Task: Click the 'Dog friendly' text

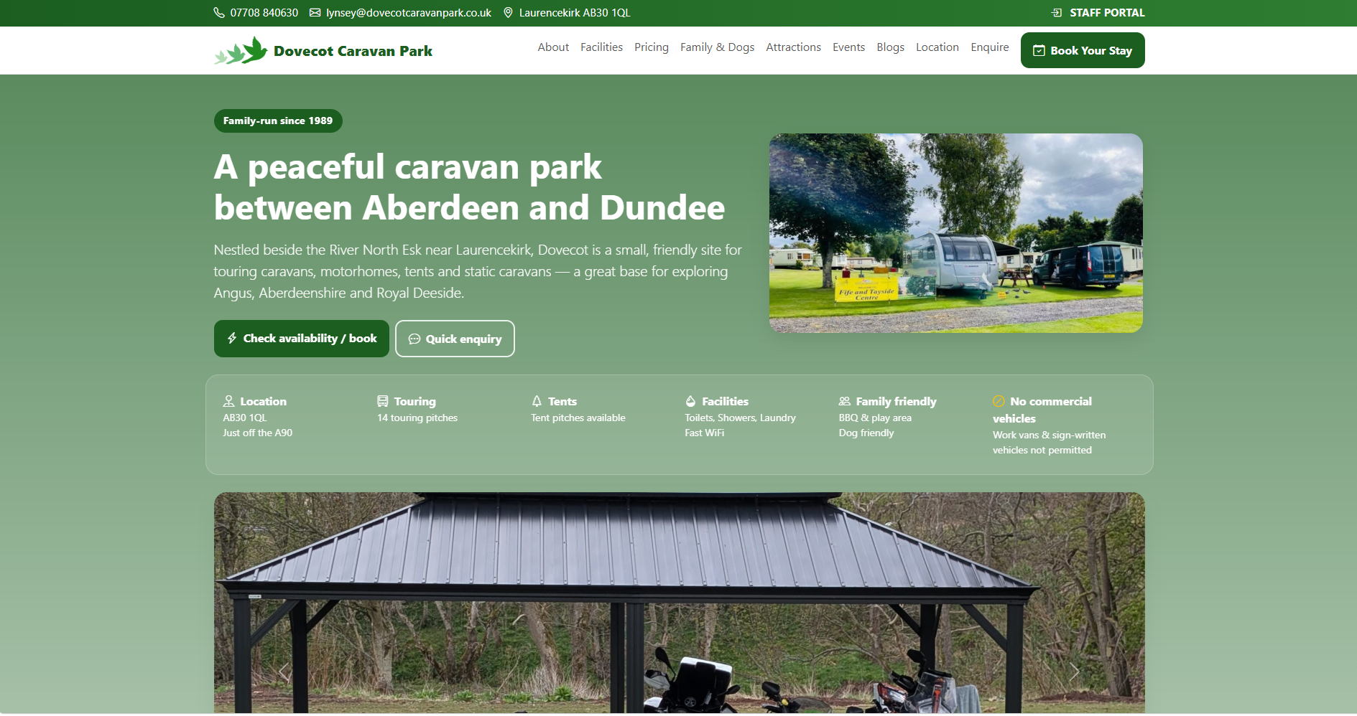Action: [866, 433]
